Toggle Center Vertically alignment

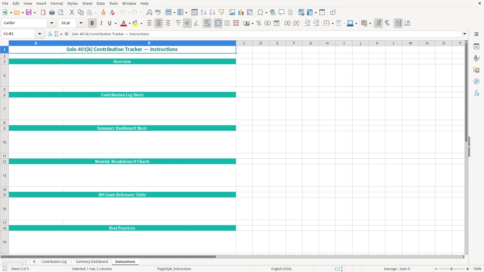[x=187, y=23]
